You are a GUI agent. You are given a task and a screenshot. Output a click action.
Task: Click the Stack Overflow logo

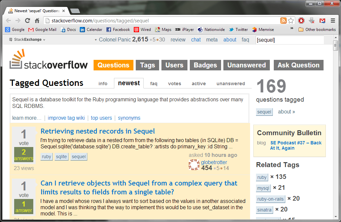point(48,60)
